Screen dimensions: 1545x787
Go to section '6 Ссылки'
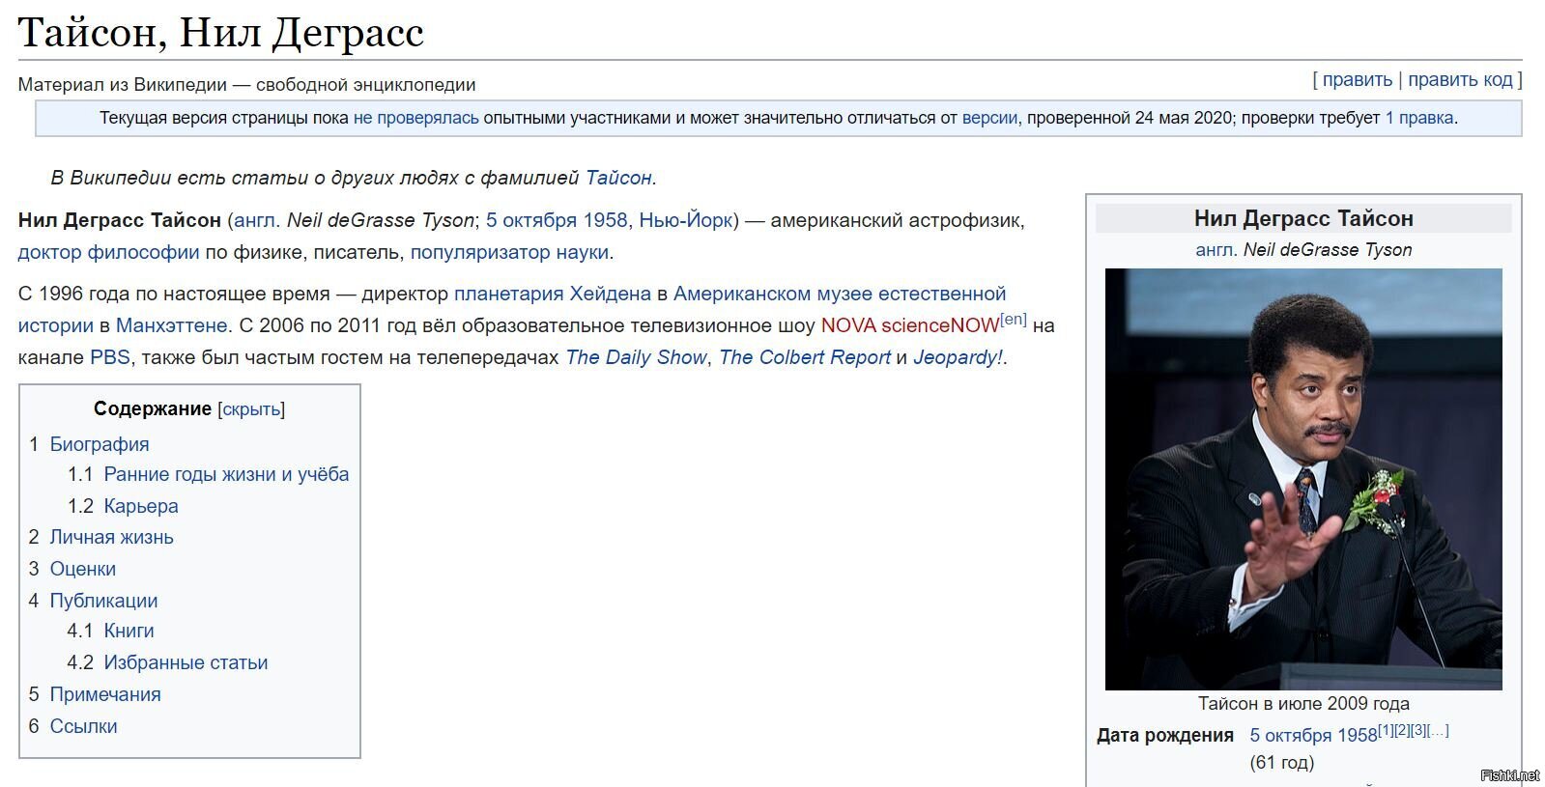(72, 726)
